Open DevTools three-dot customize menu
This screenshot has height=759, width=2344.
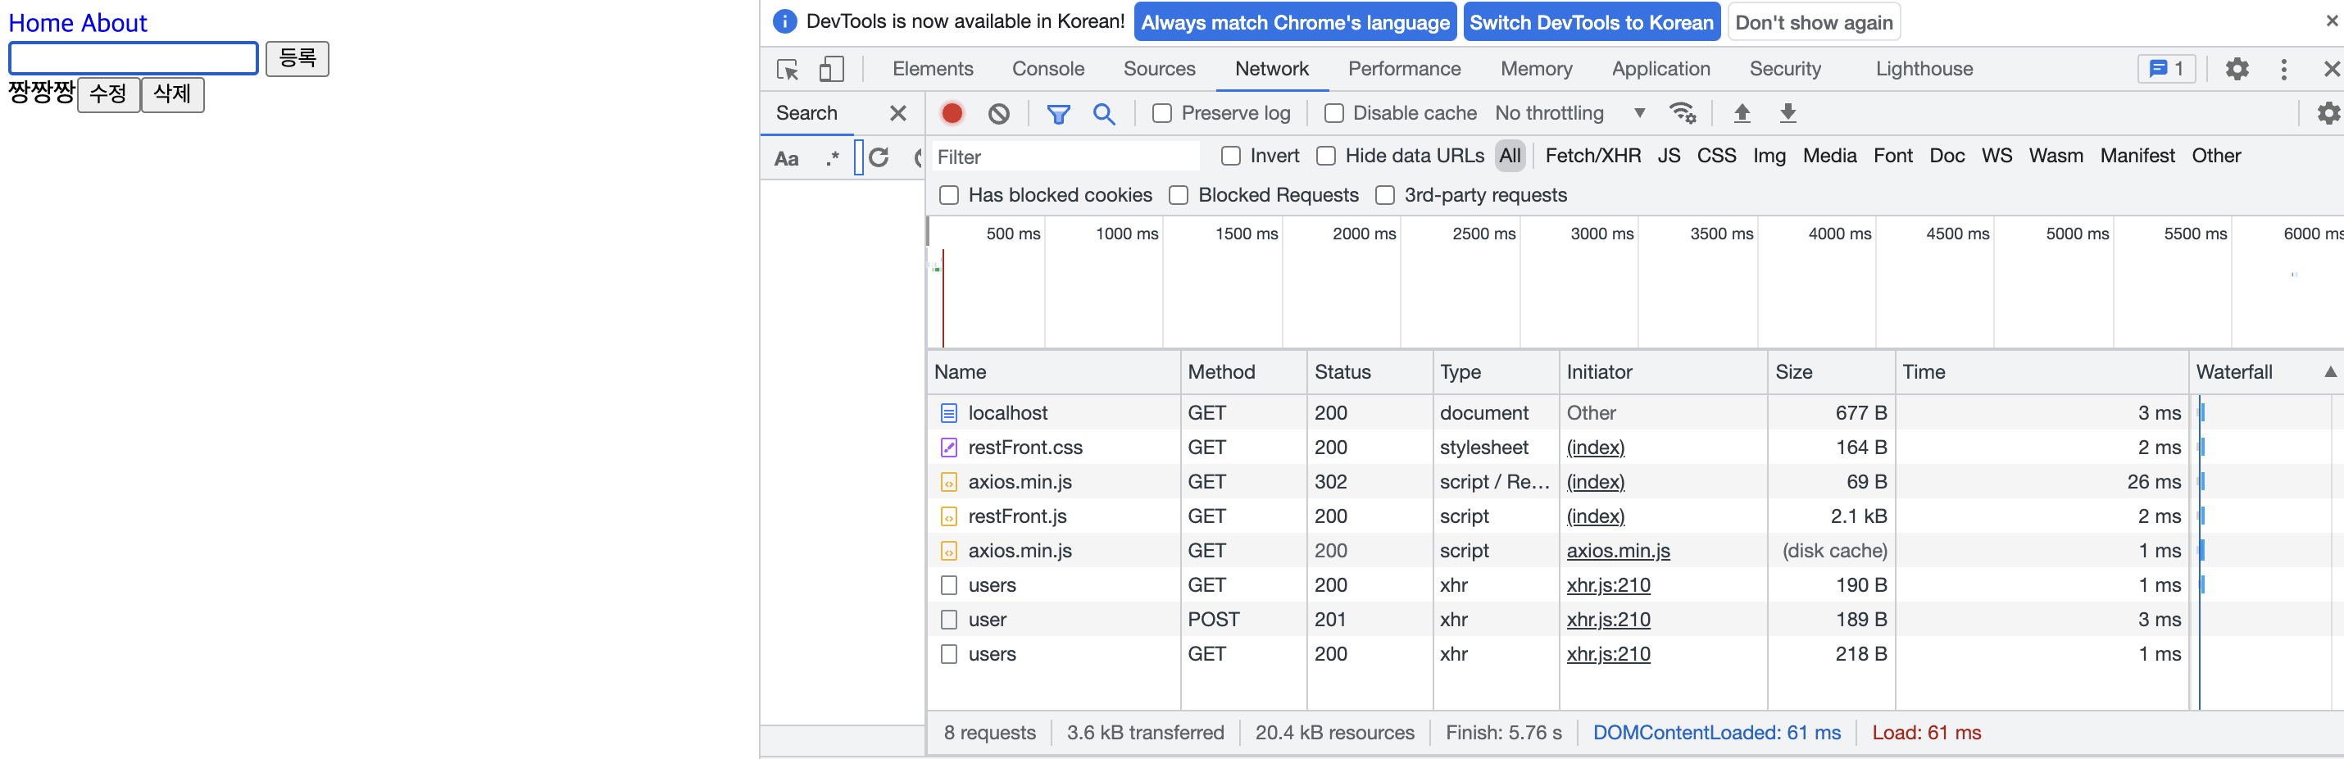(x=2283, y=69)
